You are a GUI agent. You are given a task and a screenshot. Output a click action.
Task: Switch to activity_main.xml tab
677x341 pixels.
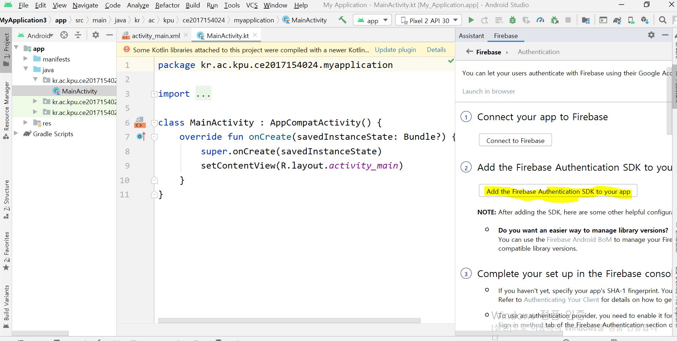pos(156,36)
